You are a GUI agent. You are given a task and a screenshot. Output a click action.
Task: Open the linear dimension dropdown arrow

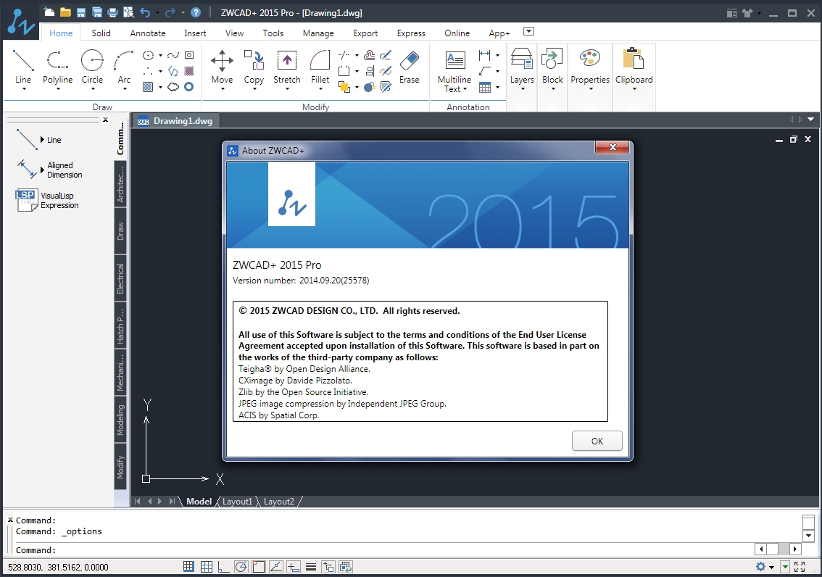(x=497, y=55)
